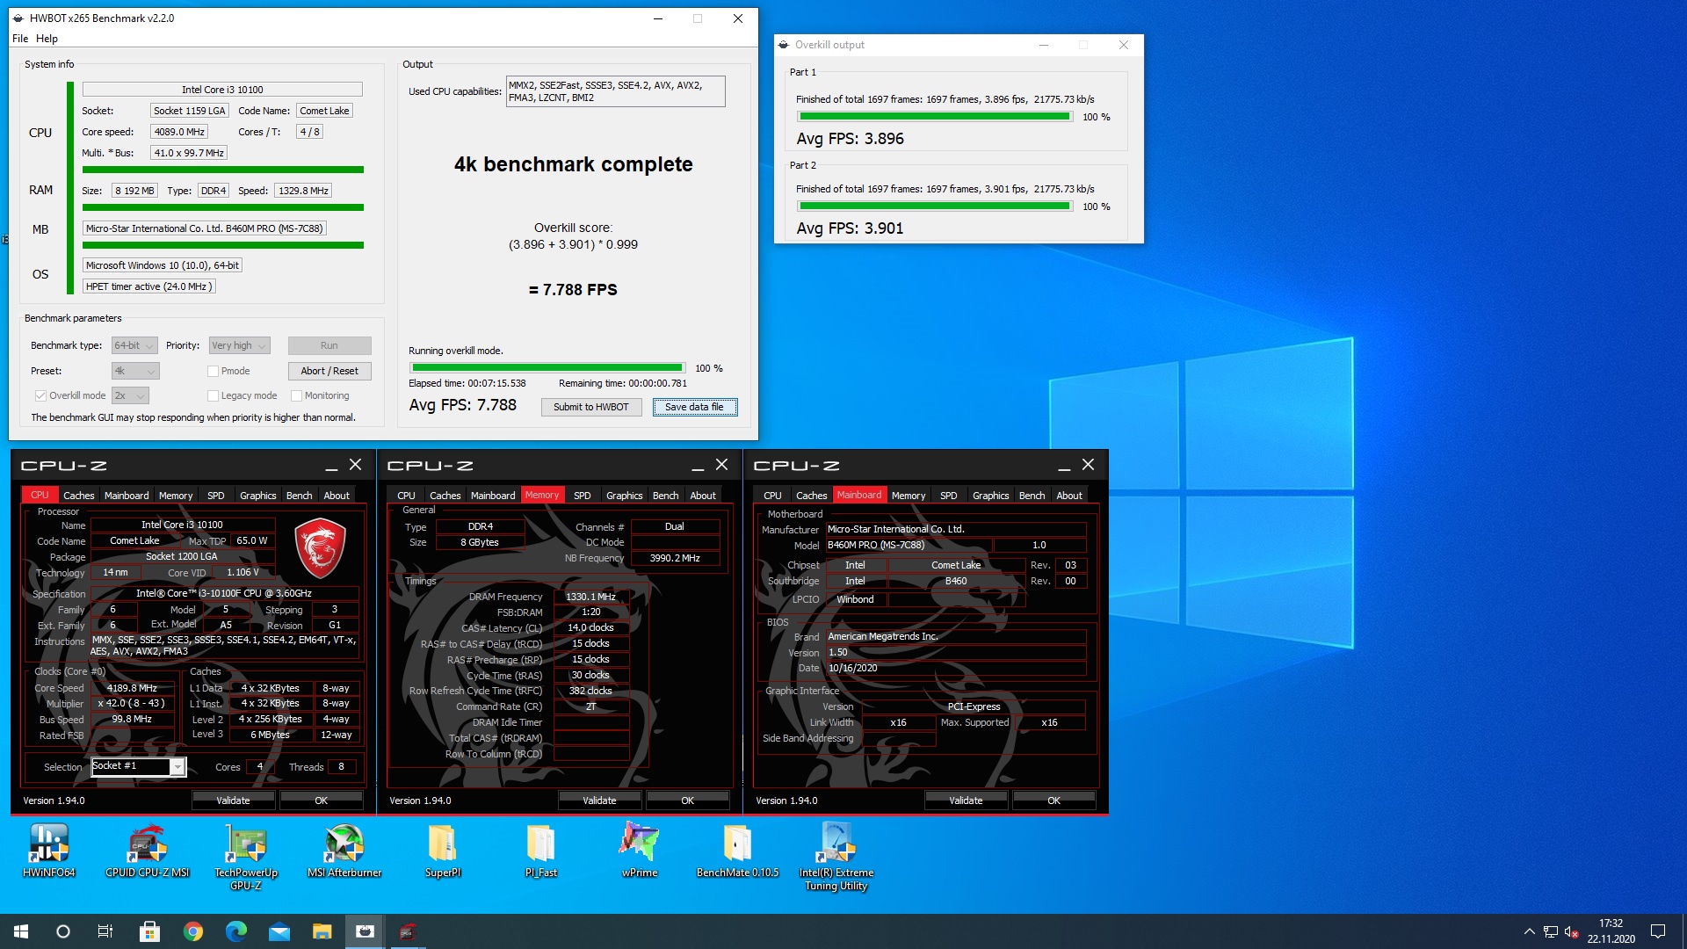Open Task View in taskbar

tap(105, 931)
